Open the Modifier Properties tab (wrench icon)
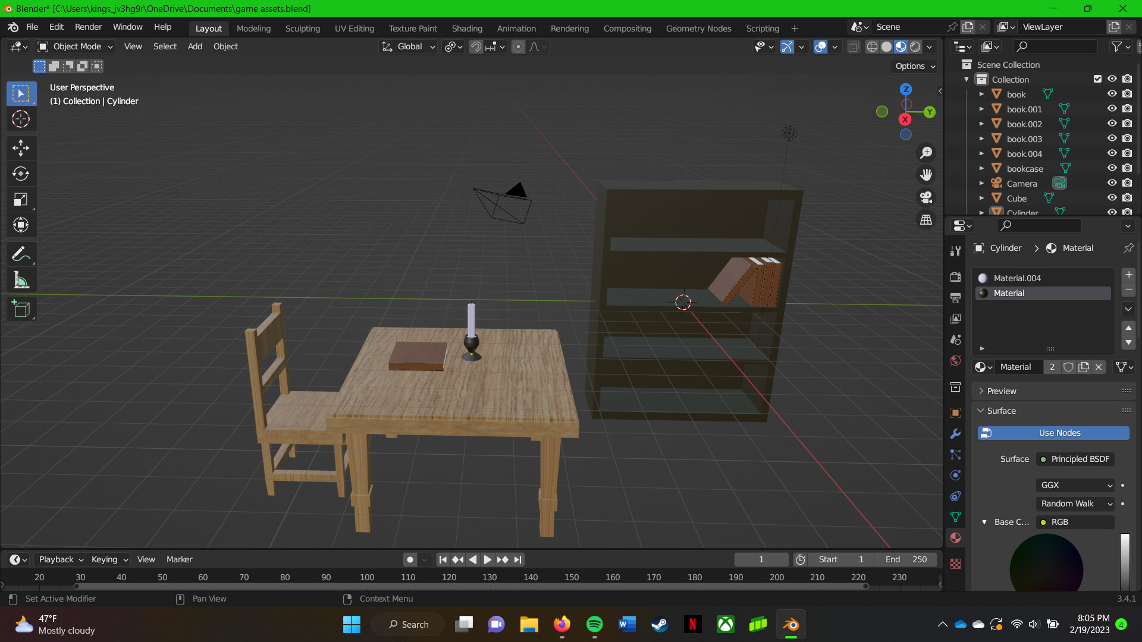 (955, 434)
